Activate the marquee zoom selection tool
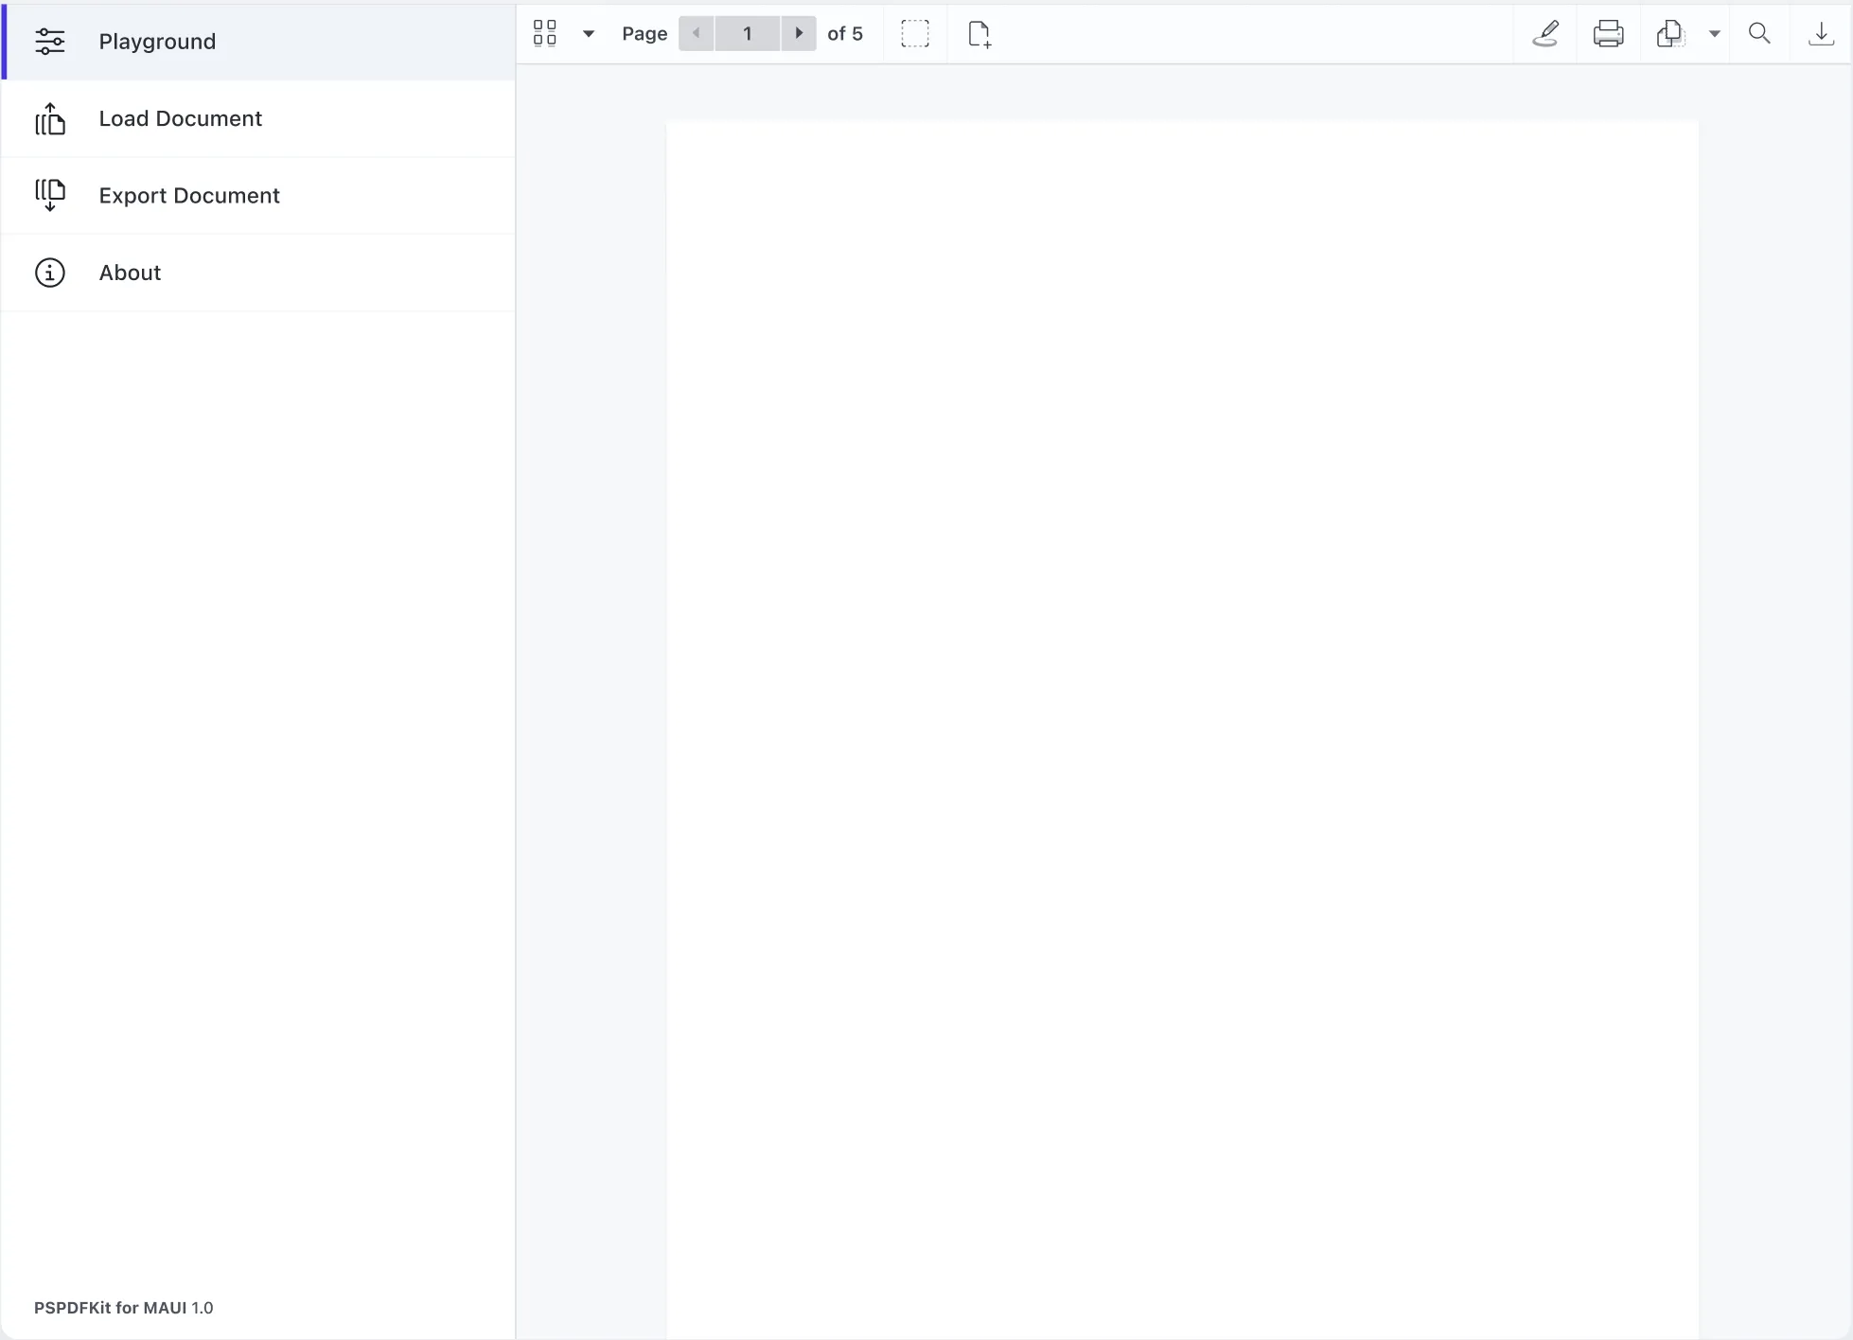The height and width of the screenshot is (1340, 1853). tap(915, 34)
